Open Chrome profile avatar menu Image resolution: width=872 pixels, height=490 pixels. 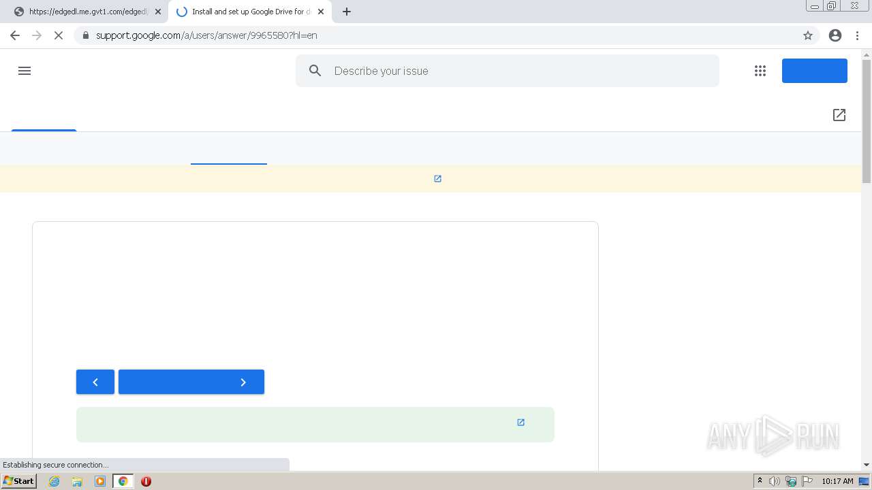[835, 35]
